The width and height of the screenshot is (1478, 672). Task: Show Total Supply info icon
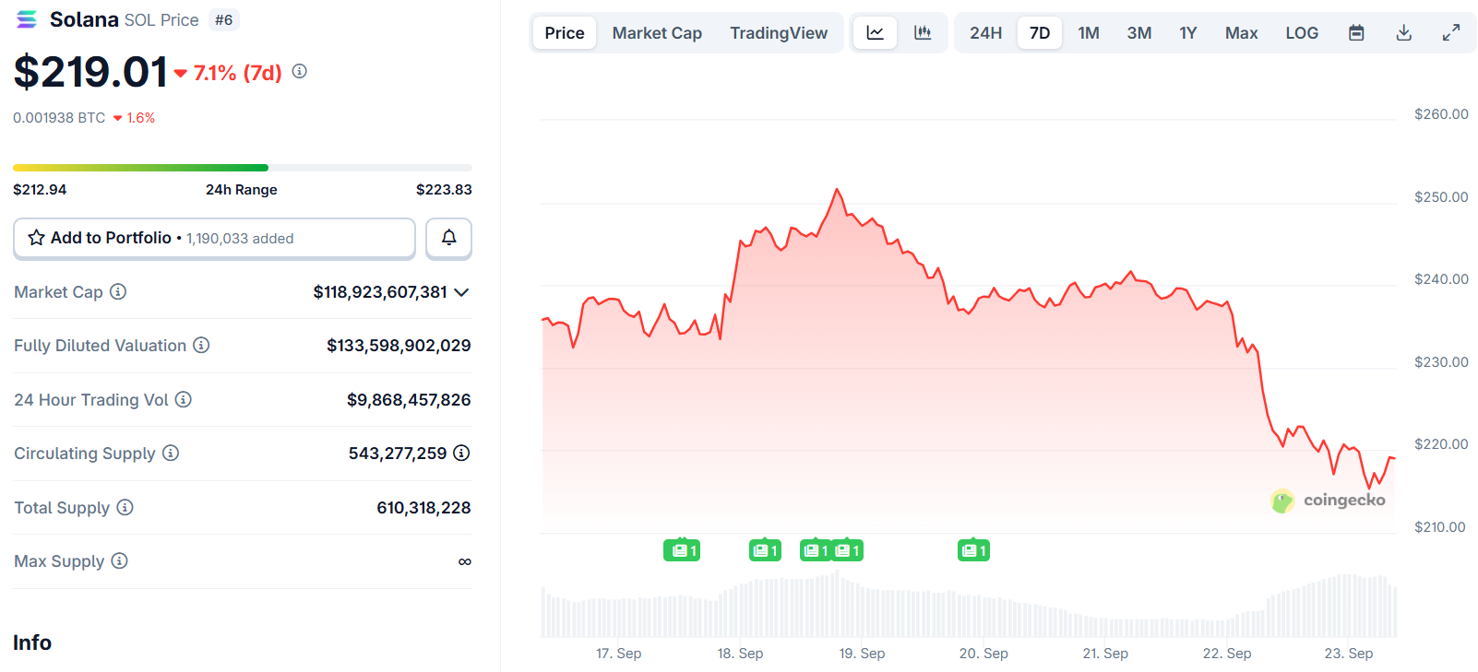coord(125,507)
